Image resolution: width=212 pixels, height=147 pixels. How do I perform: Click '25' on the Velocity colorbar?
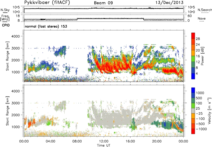198,109
